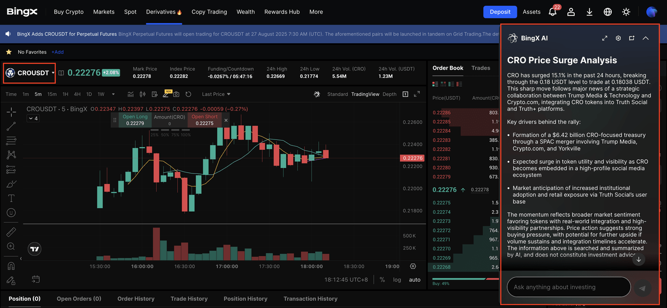The image size is (667, 308).
Task: Select the zoom in tool
Action: pos(11,247)
